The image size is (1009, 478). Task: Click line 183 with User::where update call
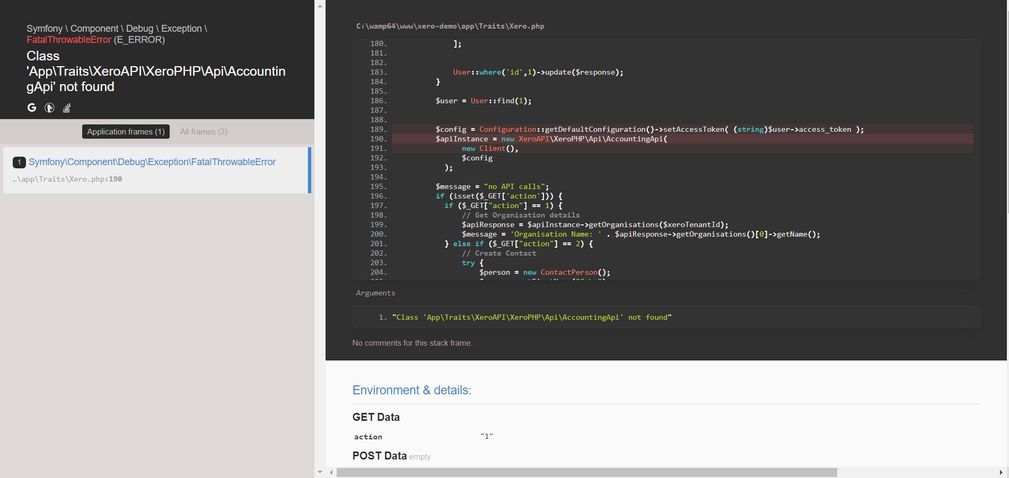(x=538, y=72)
